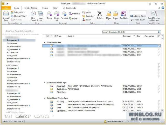Viewport: 166px width, 125px height.
Task: Sort by the From column
Action: [61, 36]
